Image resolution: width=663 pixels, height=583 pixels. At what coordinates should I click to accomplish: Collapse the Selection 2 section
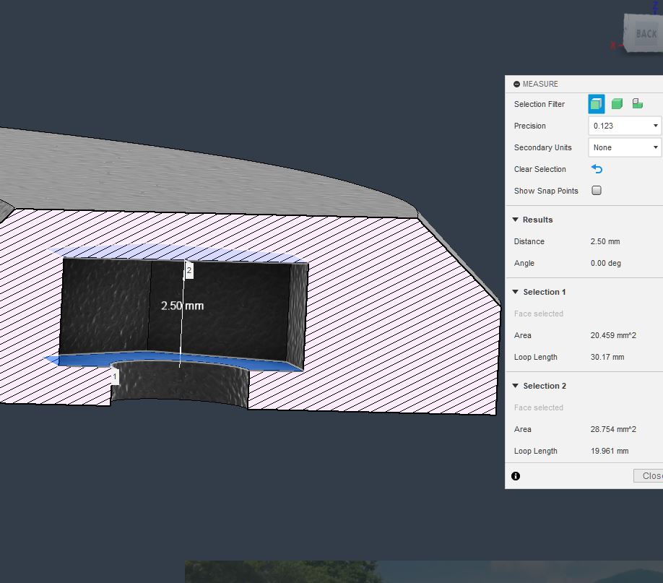tap(515, 386)
